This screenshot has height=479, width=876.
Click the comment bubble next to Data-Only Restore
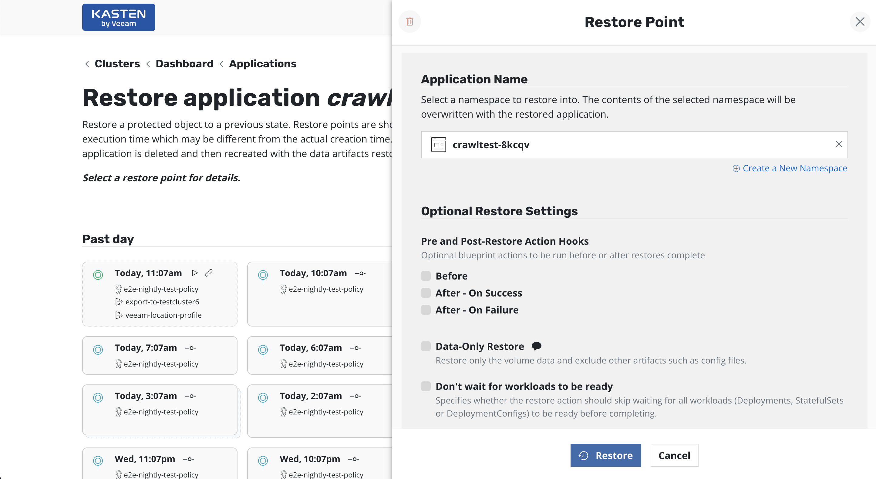pyautogui.click(x=536, y=346)
